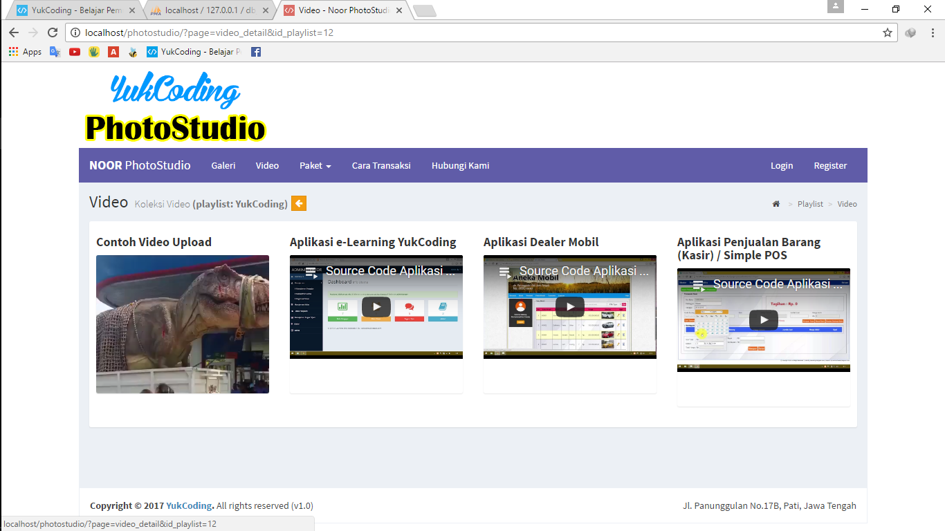Image resolution: width=945 pixels, height=531 pixels.
Task: Open the Apps launcher in the bookmarks bar
Action: (x=12, y=51)
